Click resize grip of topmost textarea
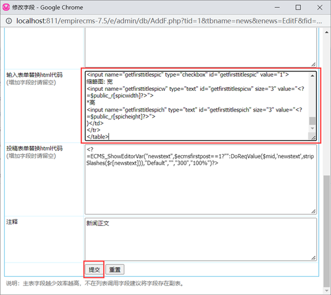 (x=313, y=64)
